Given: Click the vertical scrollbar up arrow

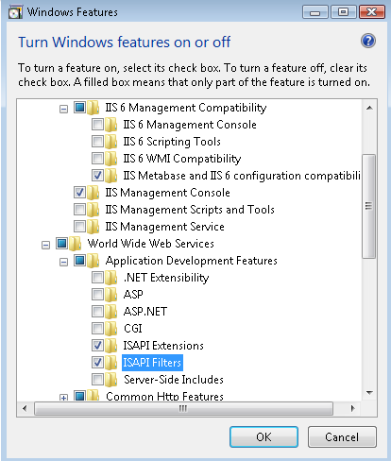Looking at the screenshot, I should click(x=369, y=108).
